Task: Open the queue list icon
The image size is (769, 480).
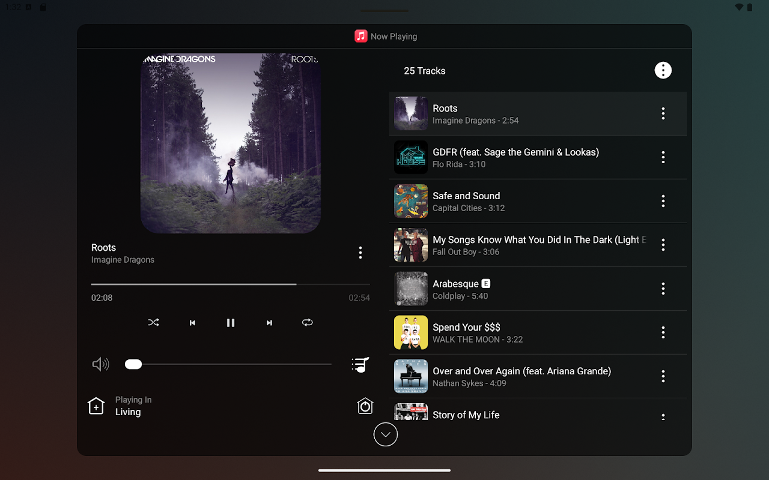Action: point(360,365)
